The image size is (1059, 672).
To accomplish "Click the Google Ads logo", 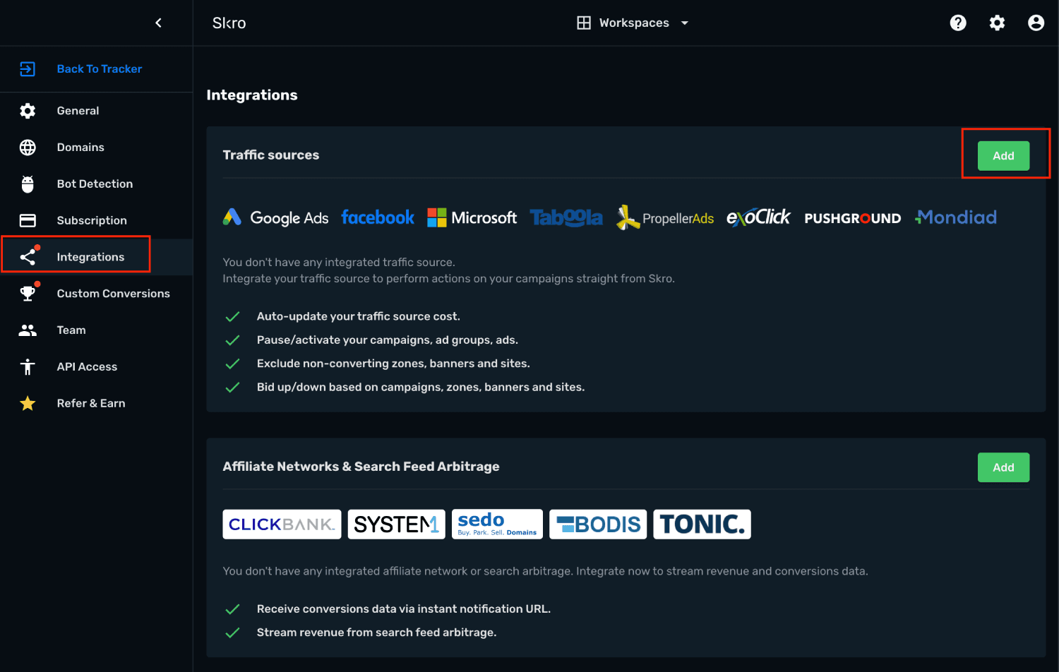I will [275, 217].
